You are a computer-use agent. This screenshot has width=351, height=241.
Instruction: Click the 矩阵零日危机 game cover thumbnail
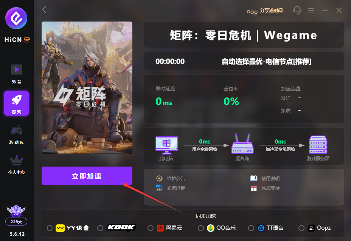pyautogui.click(x=87, y=87)
